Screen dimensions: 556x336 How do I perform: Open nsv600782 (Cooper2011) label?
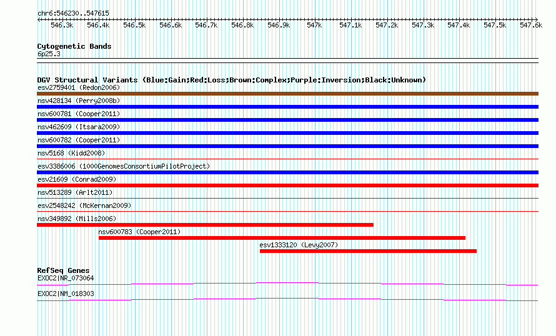79,140
